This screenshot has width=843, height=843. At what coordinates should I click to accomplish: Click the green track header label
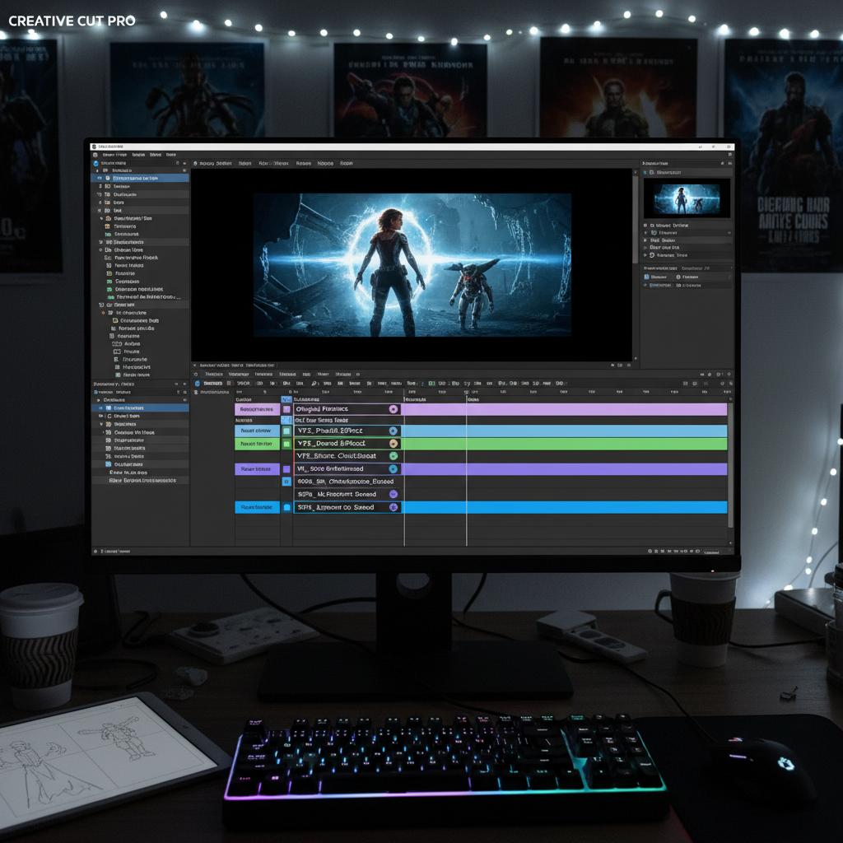pos(256,443)
